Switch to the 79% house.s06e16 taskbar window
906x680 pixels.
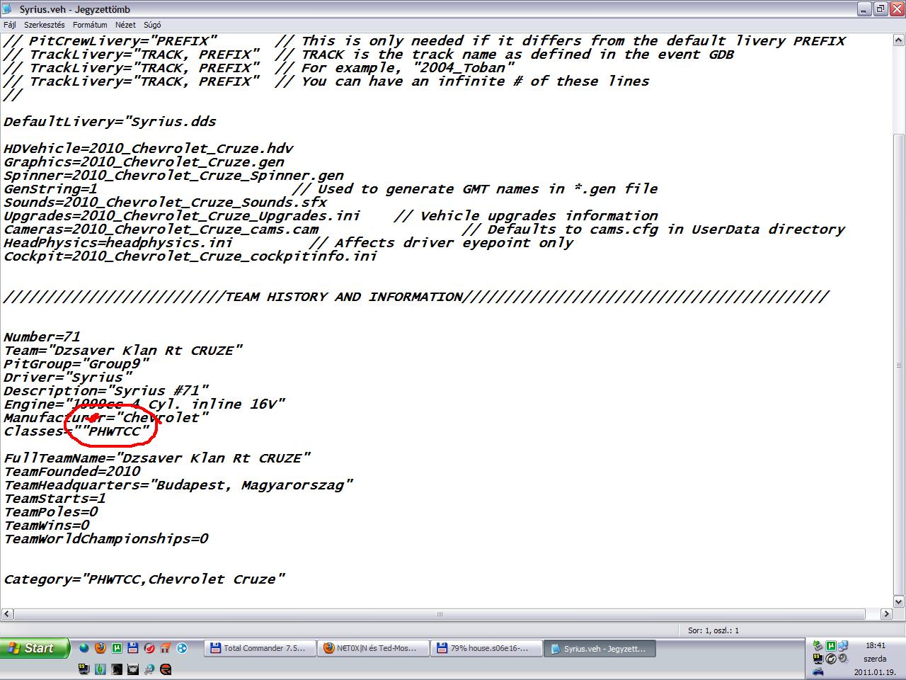487,648
